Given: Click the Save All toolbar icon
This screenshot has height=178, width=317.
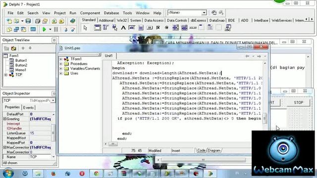Looking at the screenshot, I should pyautogui.click(x=38, y=21).
